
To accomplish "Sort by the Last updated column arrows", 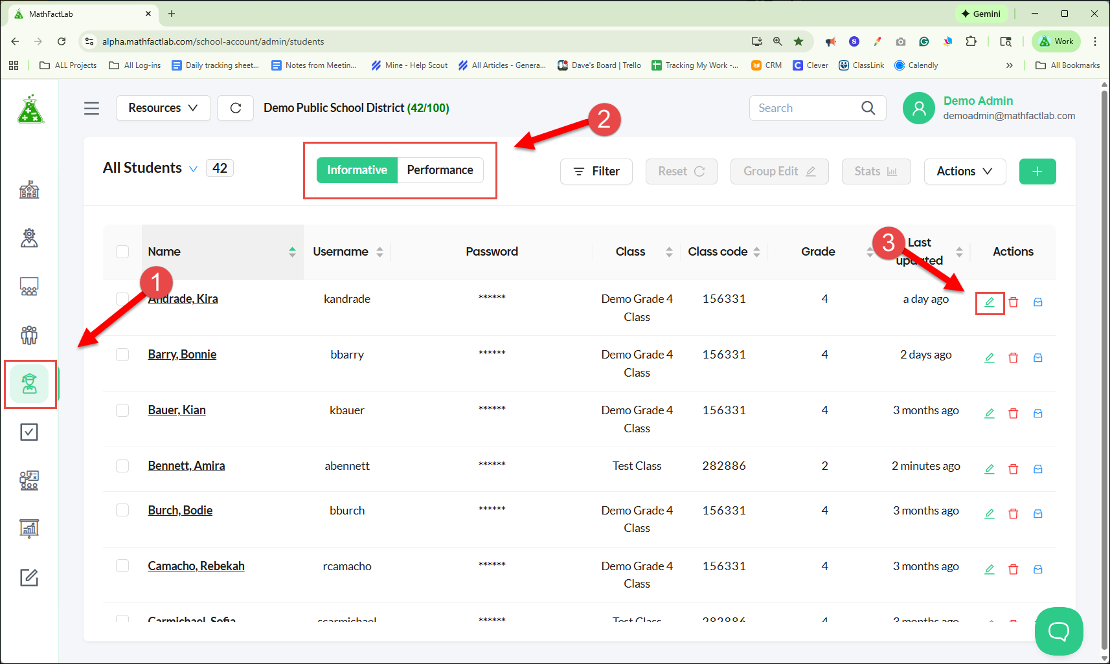I will pyautogui.click(x=959, y=252).
